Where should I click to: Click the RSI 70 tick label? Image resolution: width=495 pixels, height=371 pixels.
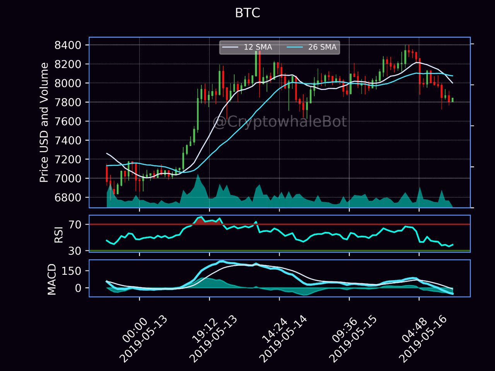(75, 225)
